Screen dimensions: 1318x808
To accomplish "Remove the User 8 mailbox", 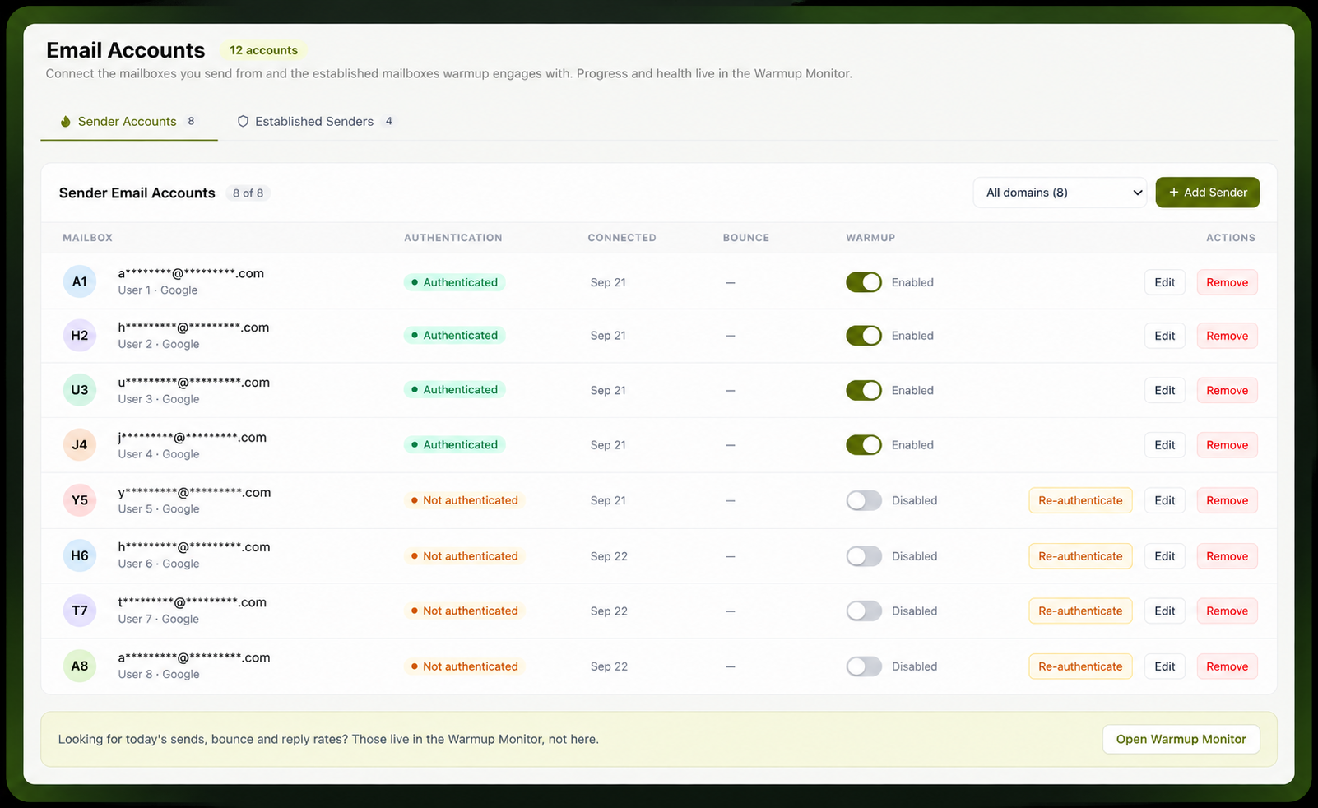I will pos(1227,666).
